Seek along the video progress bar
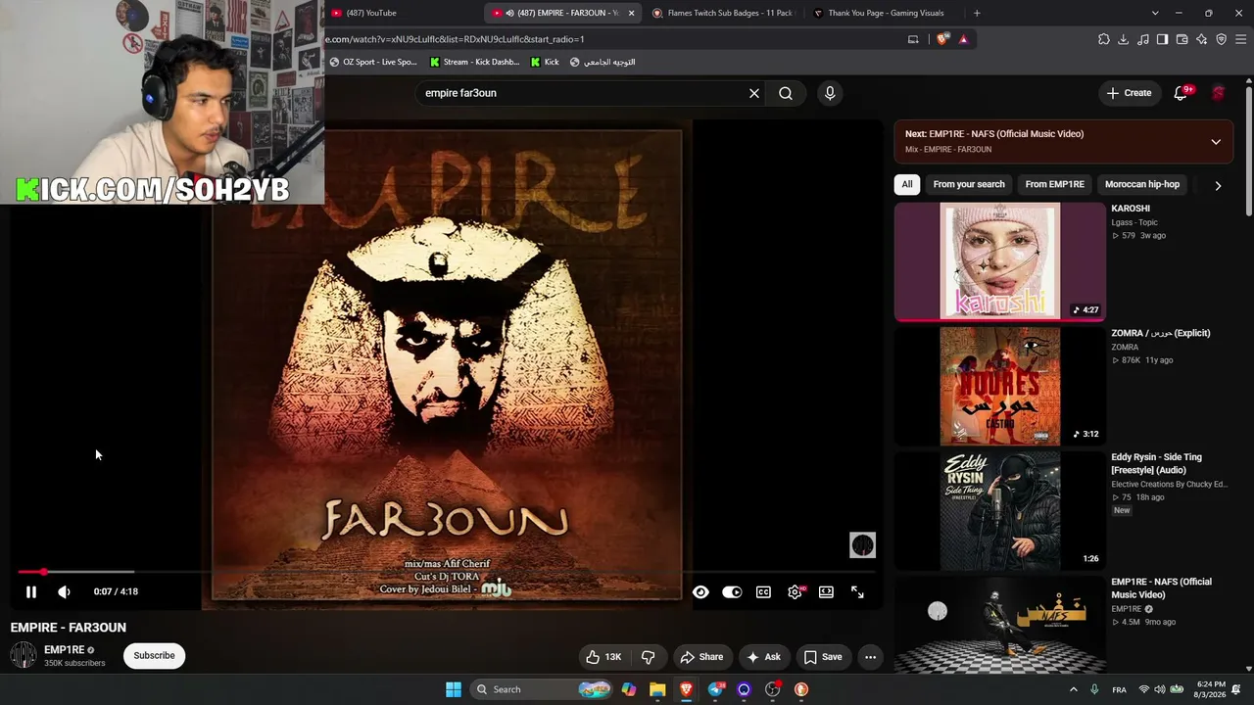Viewport: 1254px width, 705px height. 446,571
